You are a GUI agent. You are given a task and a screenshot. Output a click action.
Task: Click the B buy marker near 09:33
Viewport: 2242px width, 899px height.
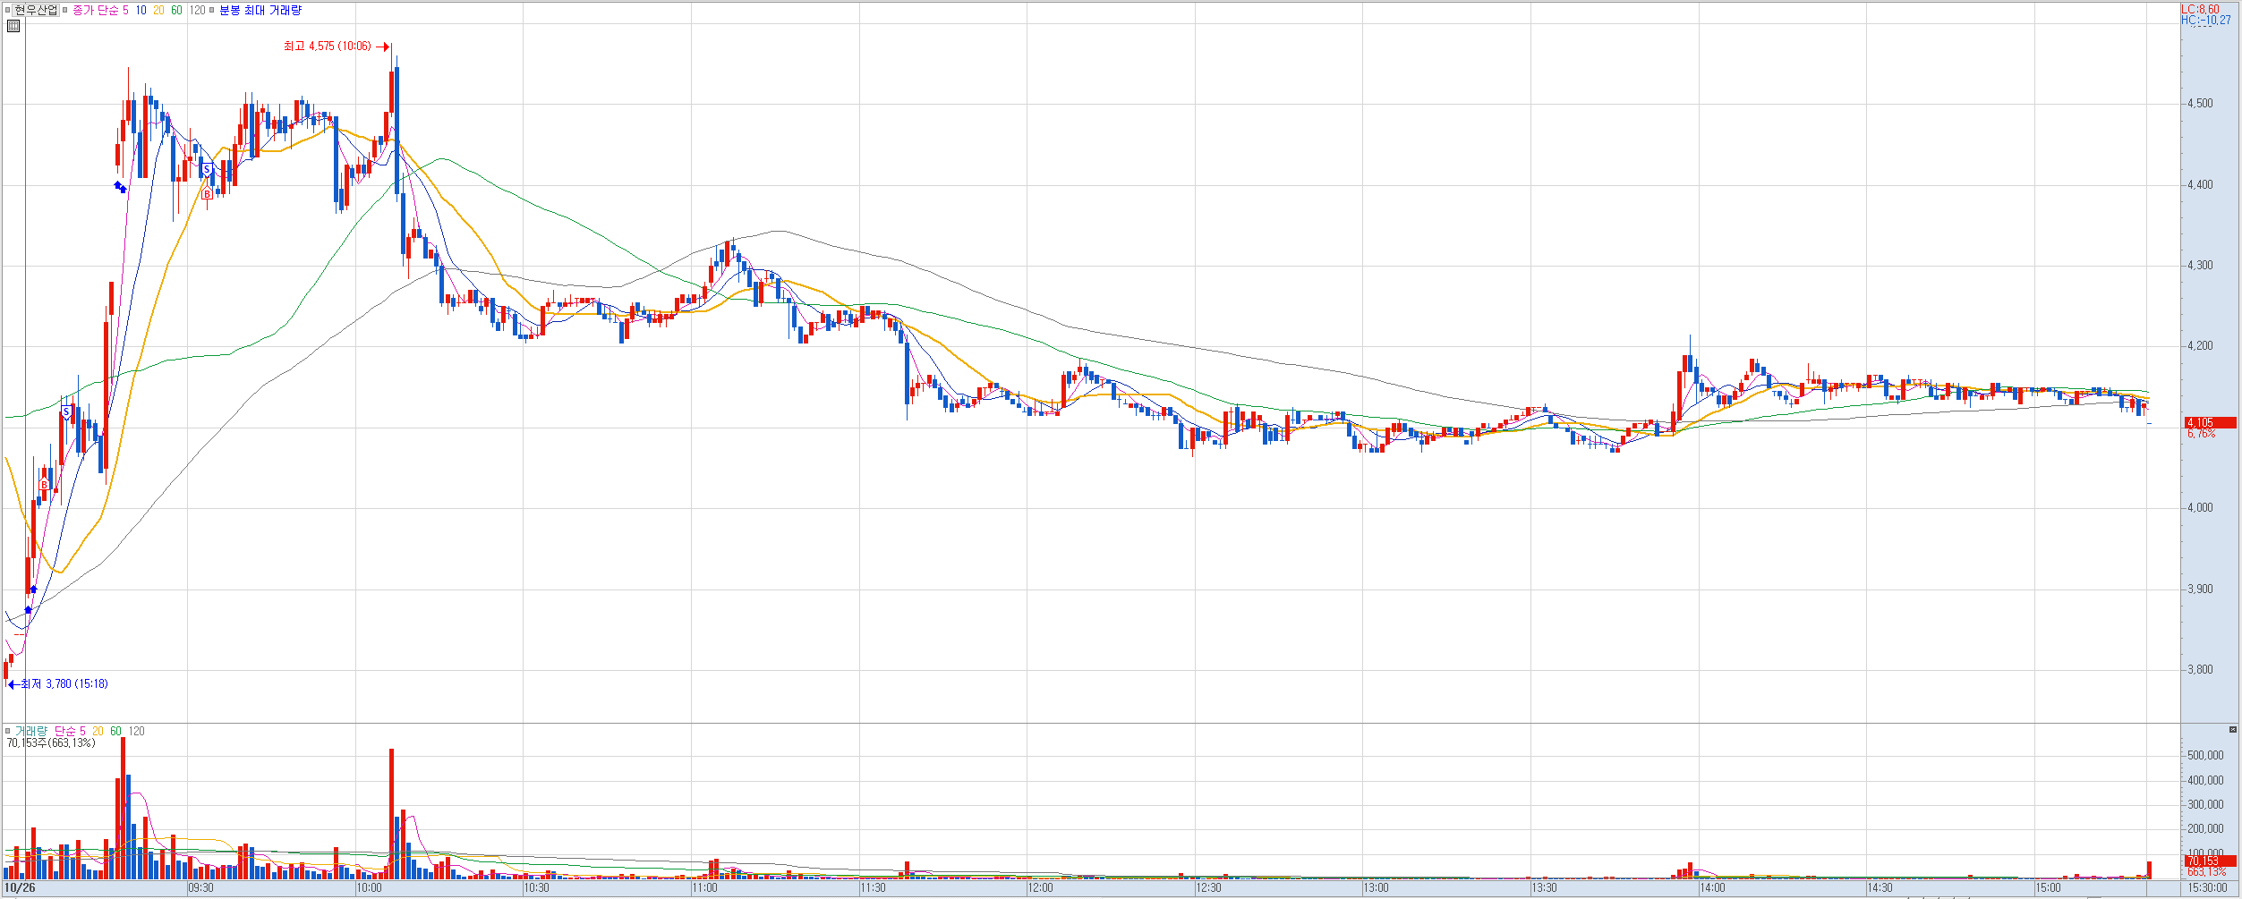pyautogui.click(x=207, y=194)
